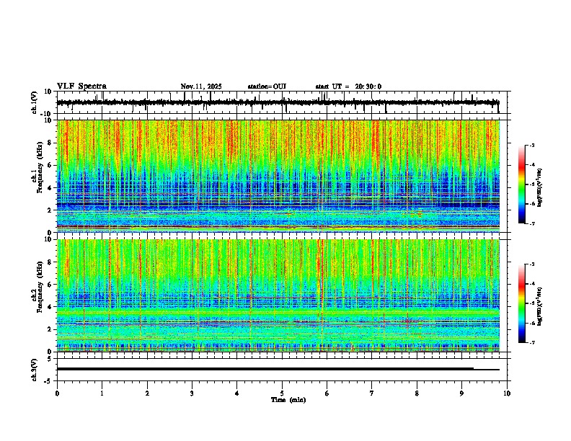This screenshot has height=441, width=571.
Task: Click the time axis tick label "7"
Action: 372,393
